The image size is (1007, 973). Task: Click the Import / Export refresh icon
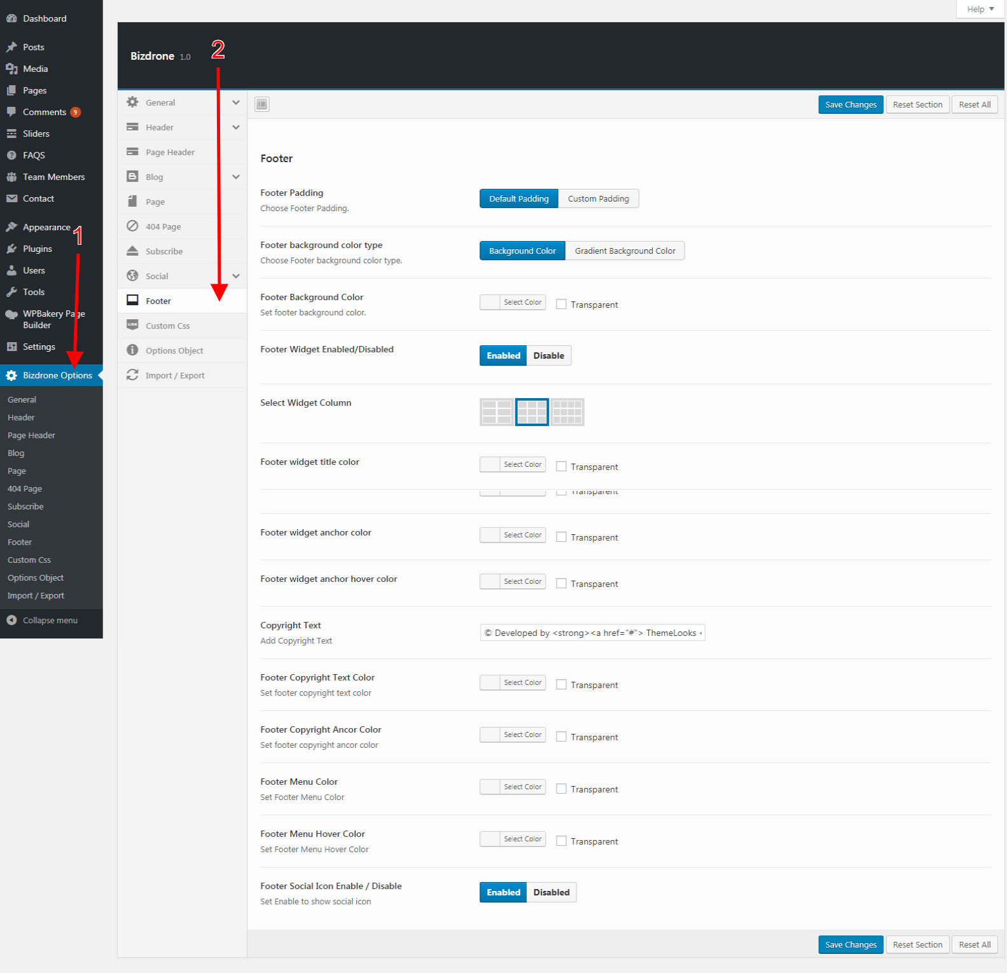pos(132,375)
